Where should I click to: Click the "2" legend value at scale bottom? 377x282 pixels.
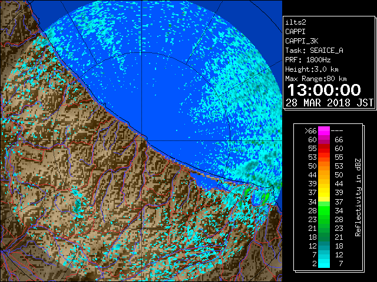click(x=315, y=264)
